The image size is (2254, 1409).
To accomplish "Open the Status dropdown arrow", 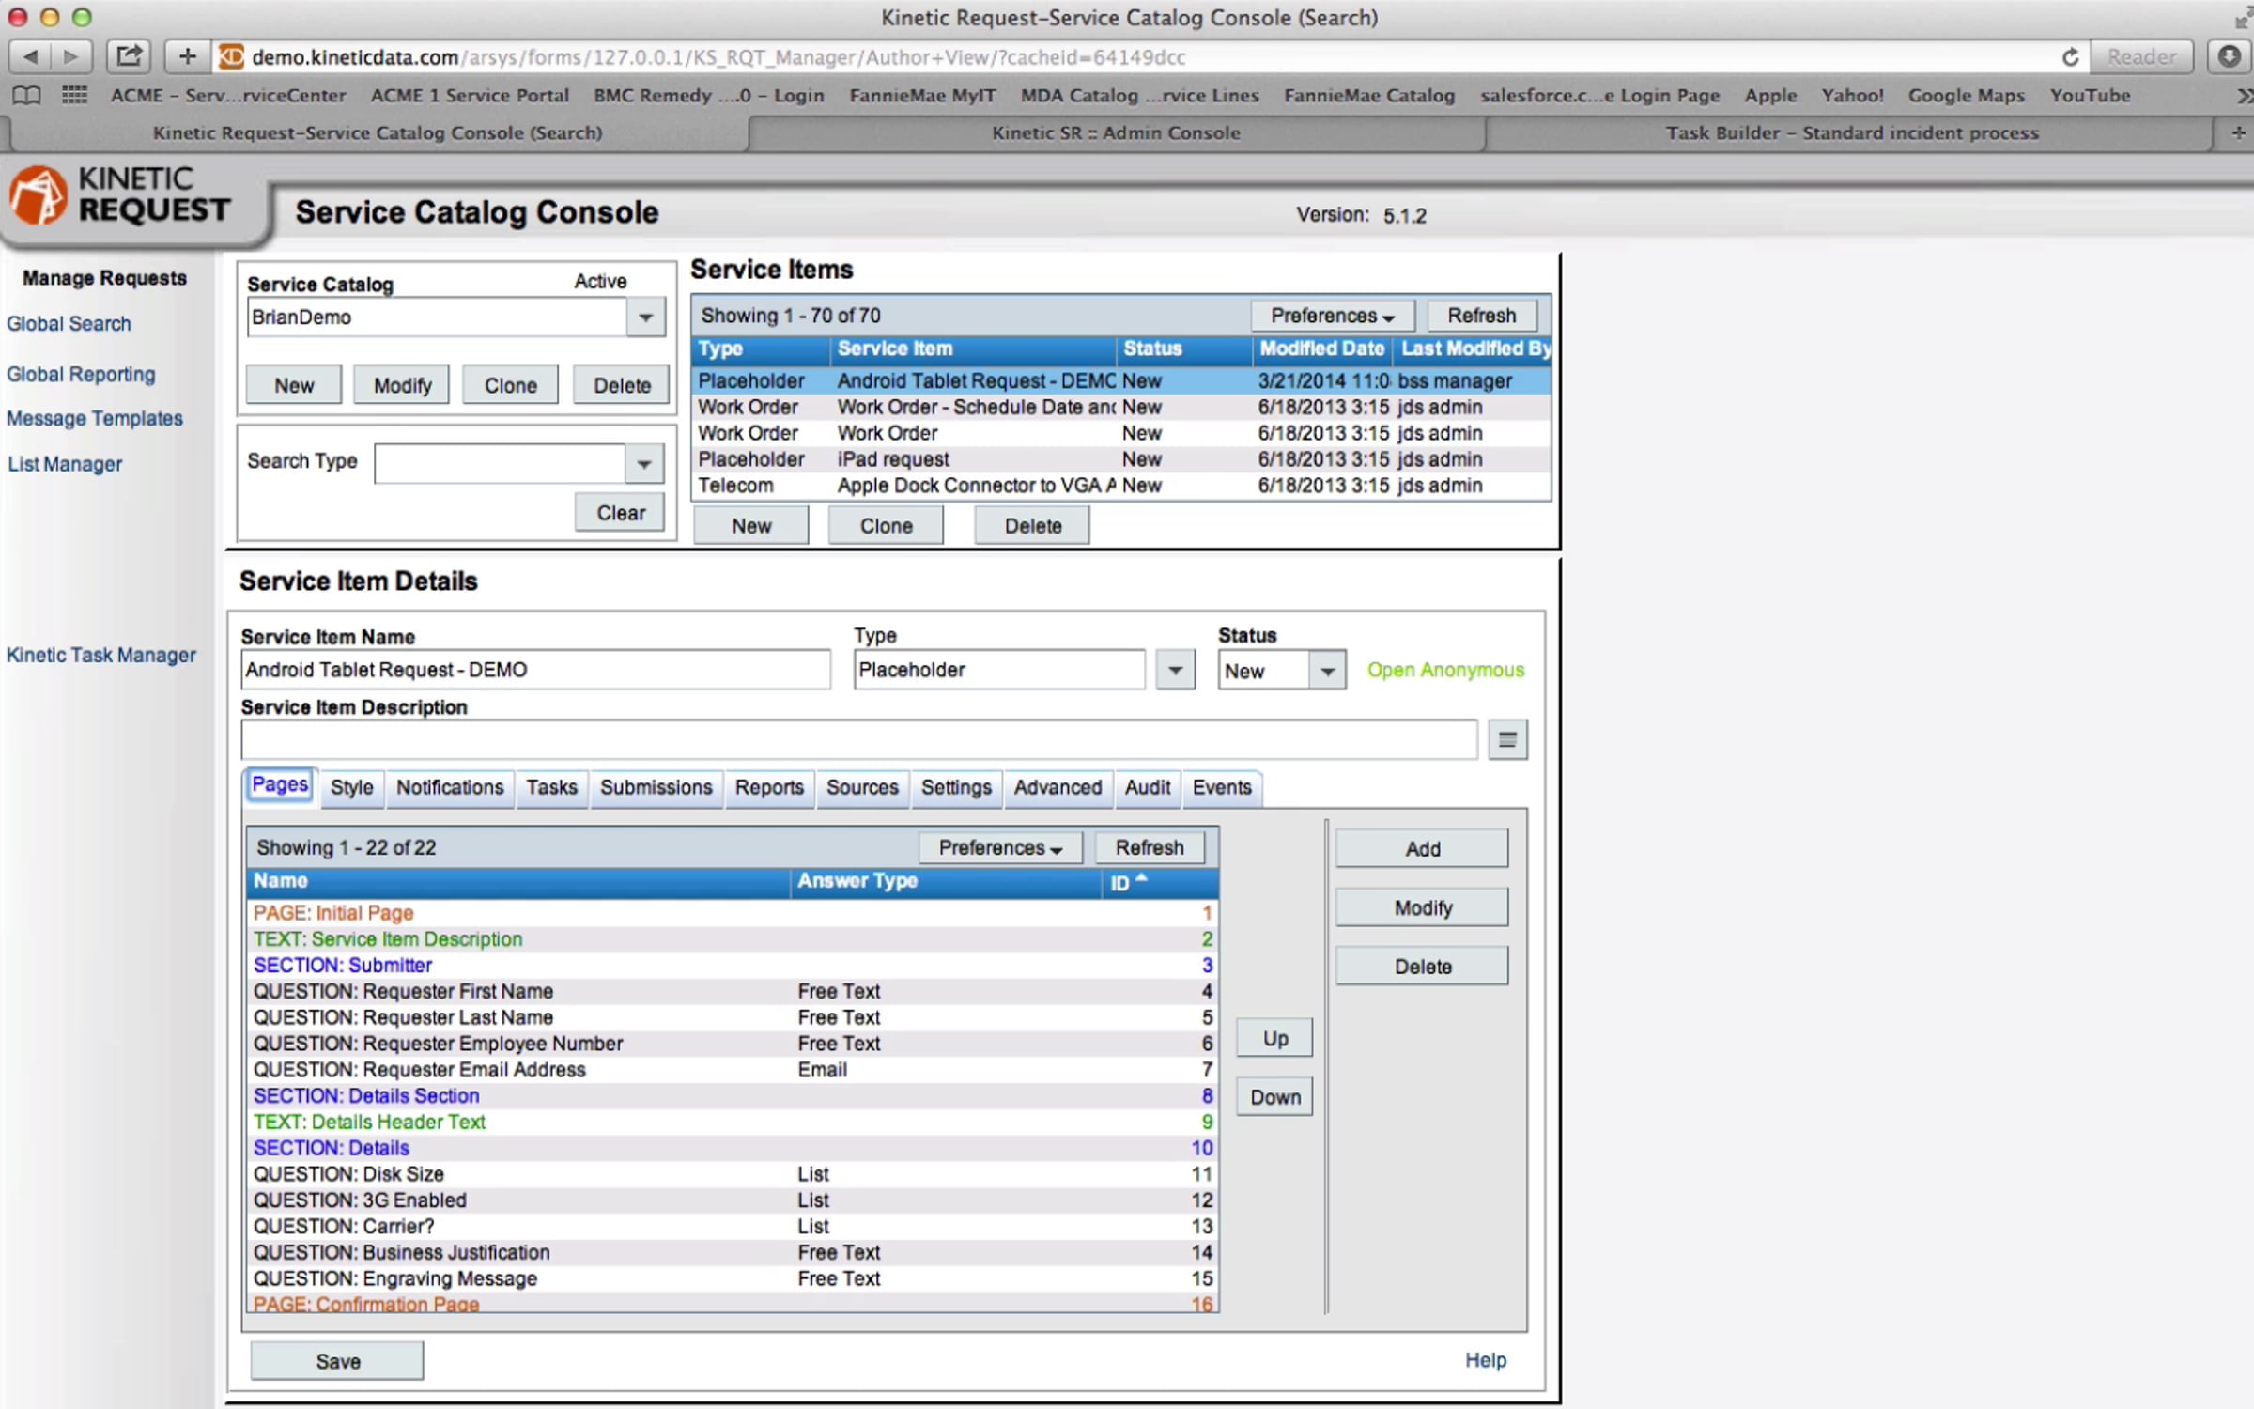I will [1327, 671].
